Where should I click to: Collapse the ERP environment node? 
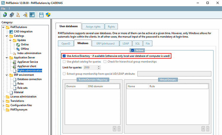[x=7, y=75]
